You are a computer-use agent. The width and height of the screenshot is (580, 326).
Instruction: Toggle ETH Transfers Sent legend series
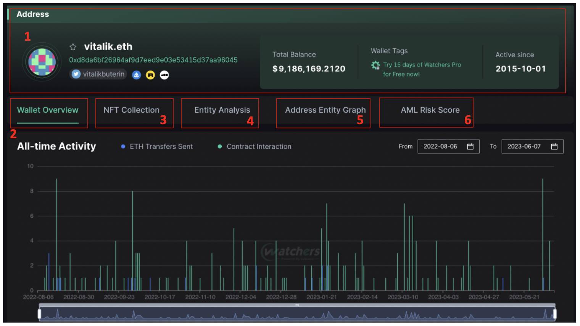click(157, 147)
